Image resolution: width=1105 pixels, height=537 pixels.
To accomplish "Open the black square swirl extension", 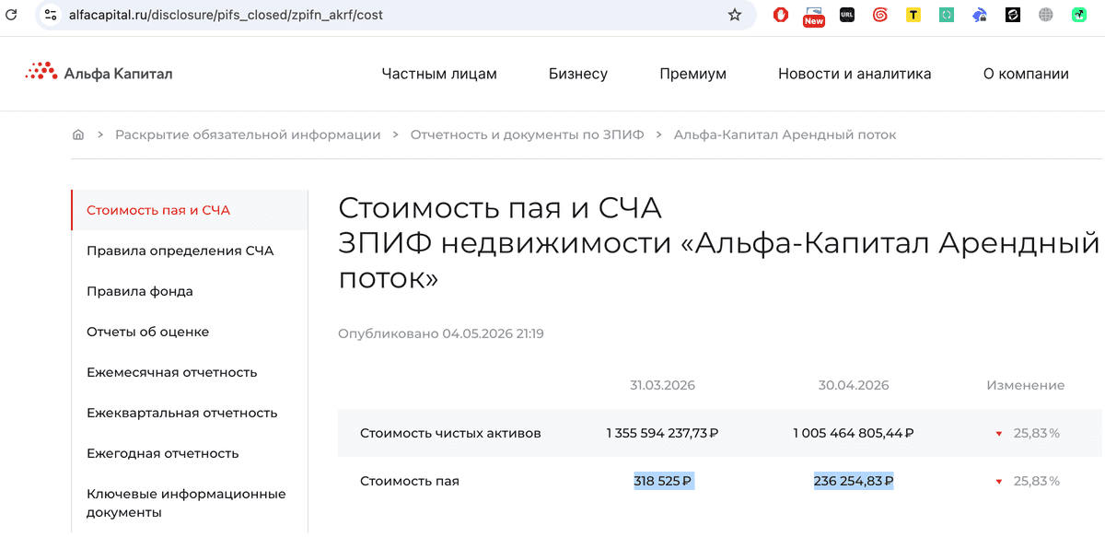I will [x=1013, y=15].
